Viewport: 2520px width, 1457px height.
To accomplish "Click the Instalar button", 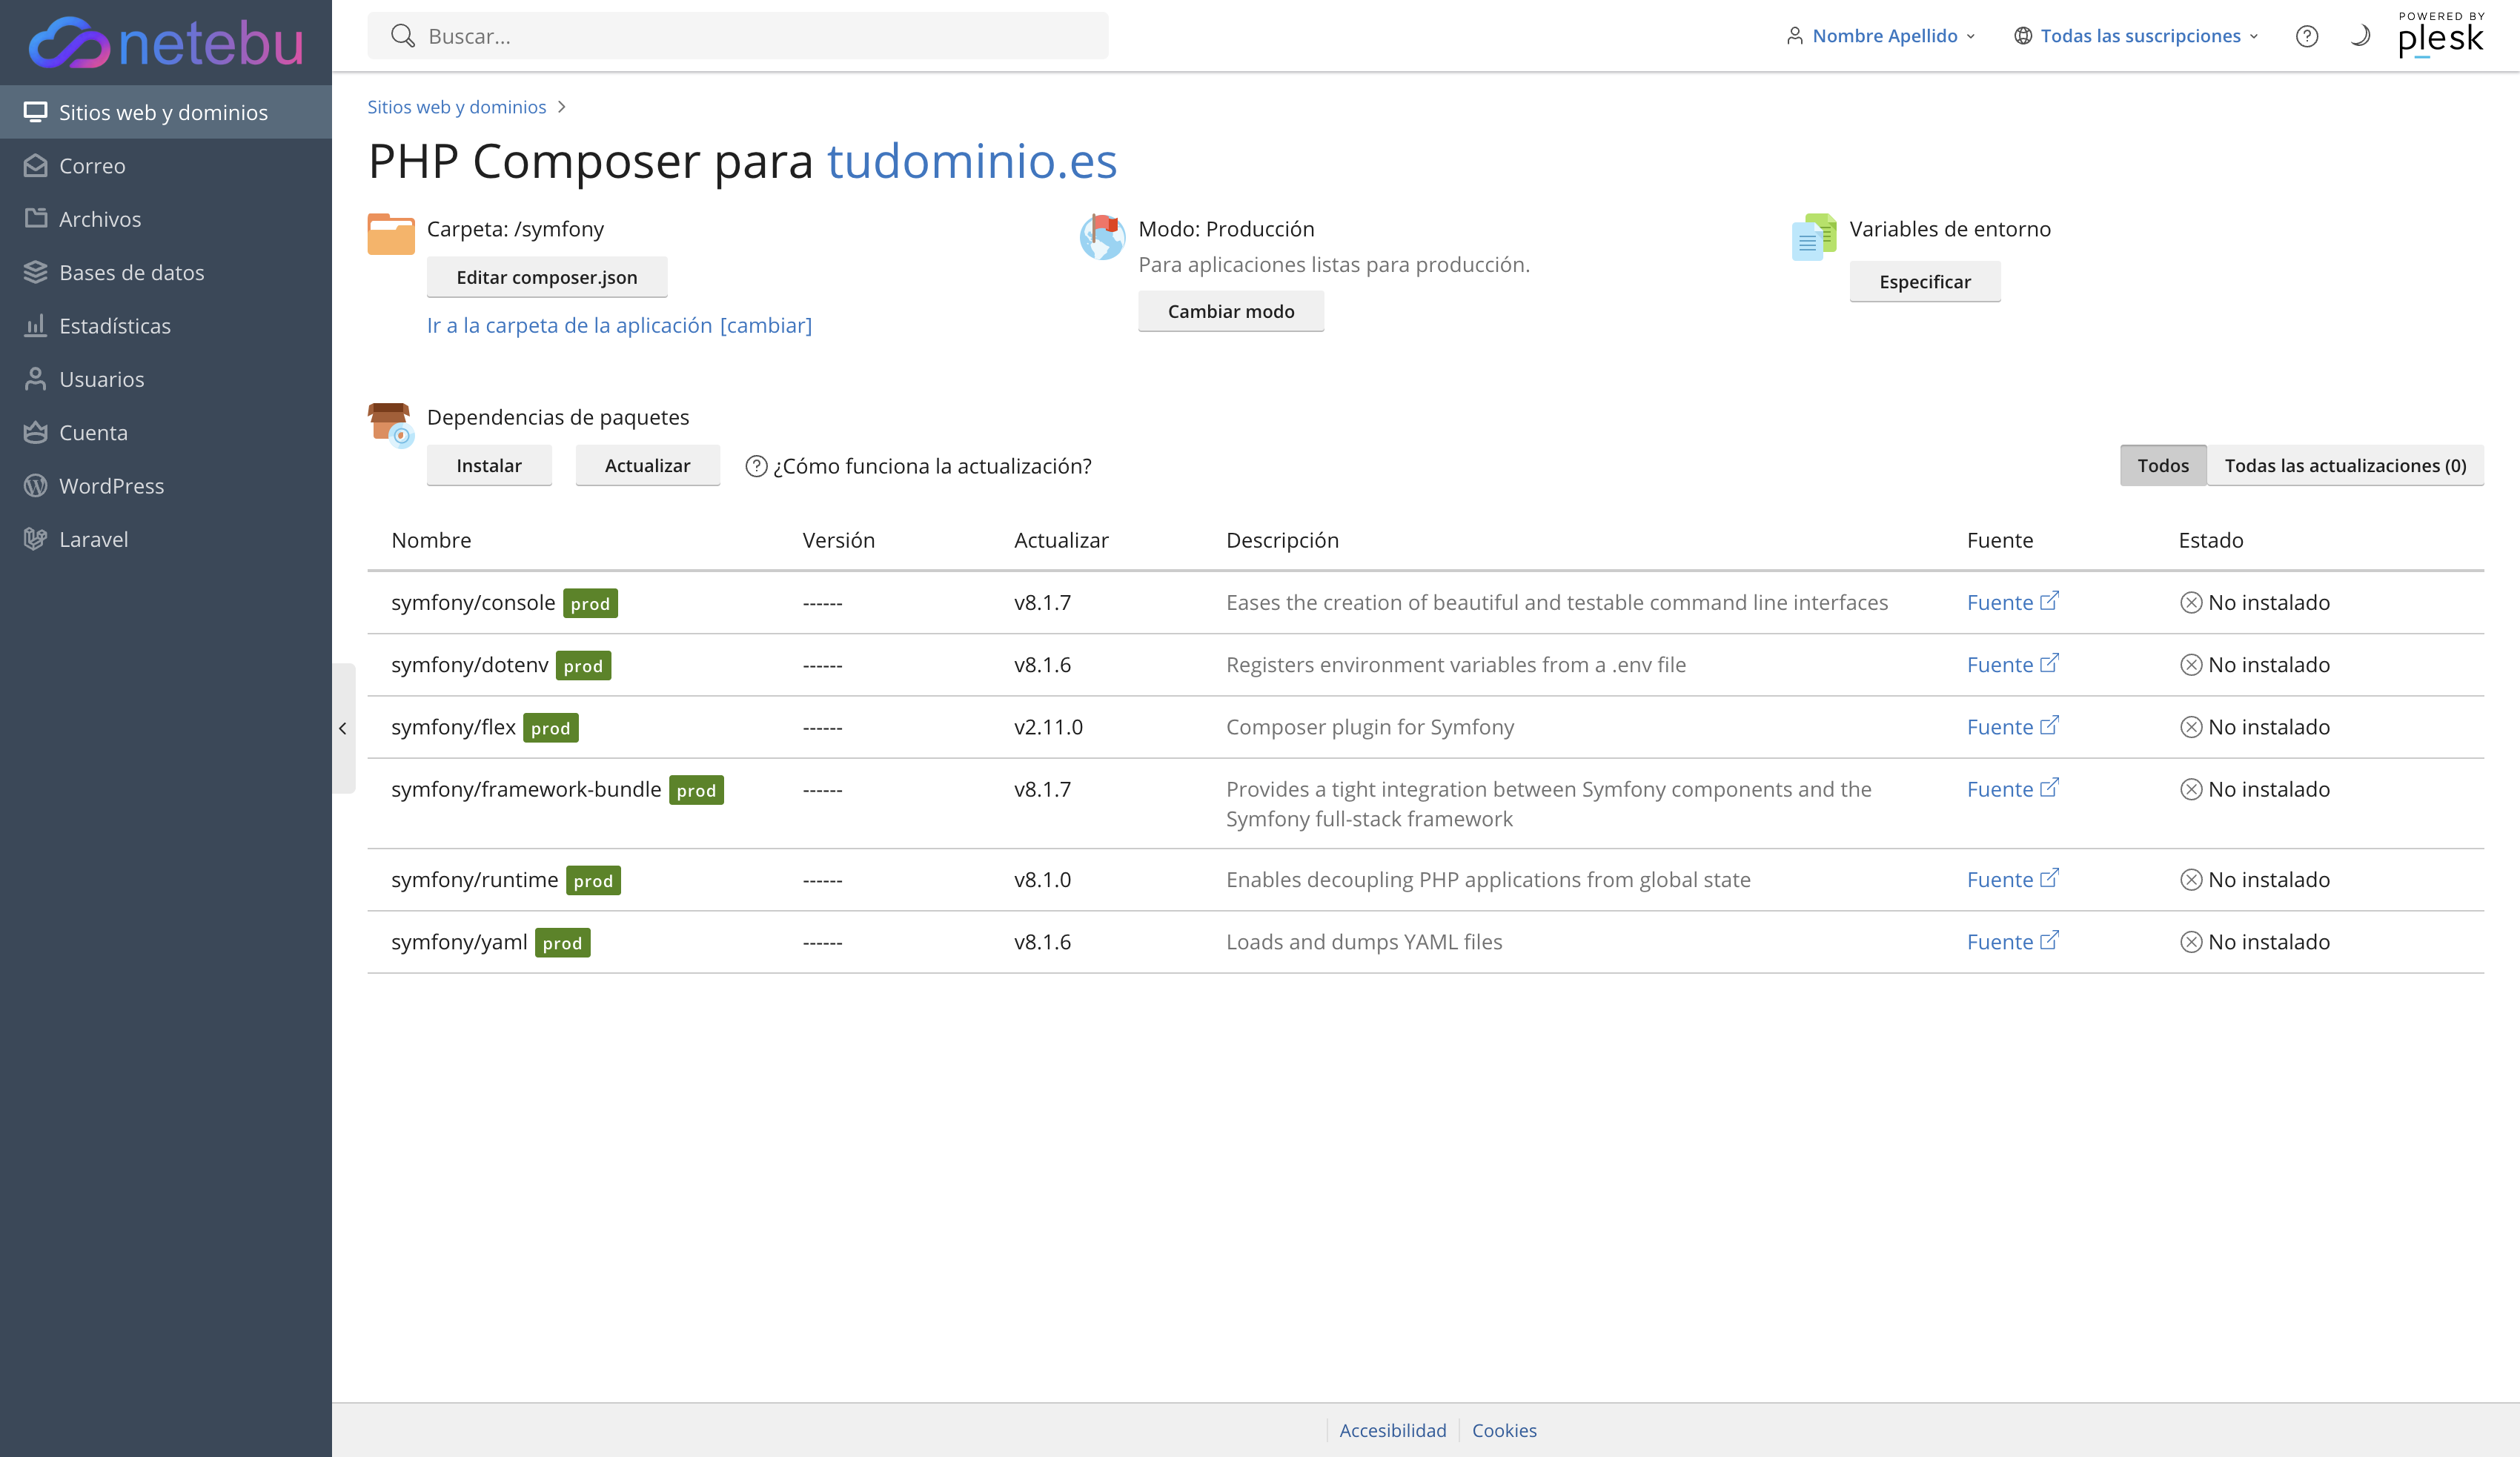I will pos(489,465).
